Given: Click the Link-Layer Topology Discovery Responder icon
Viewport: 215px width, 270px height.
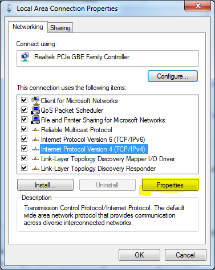Looking at the screenshot, I should (35, 169).
